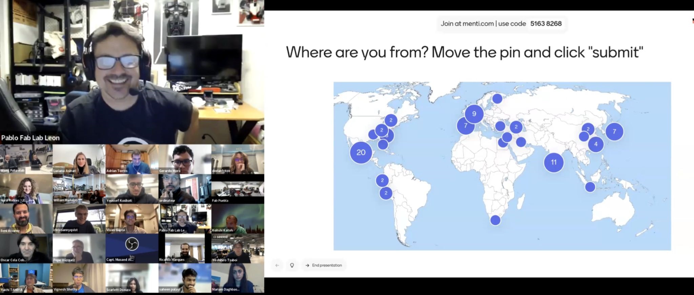Select the 4 cluster pin in East Asia

tap(596, 144)
